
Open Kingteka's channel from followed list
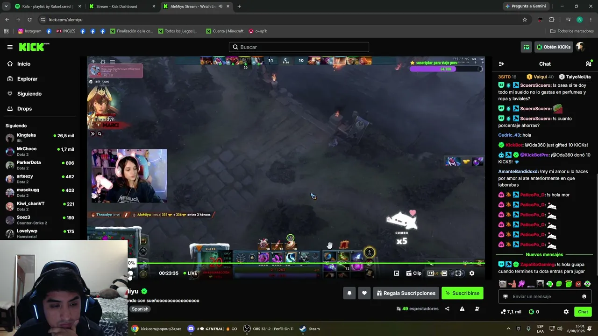tap(40, 138)
